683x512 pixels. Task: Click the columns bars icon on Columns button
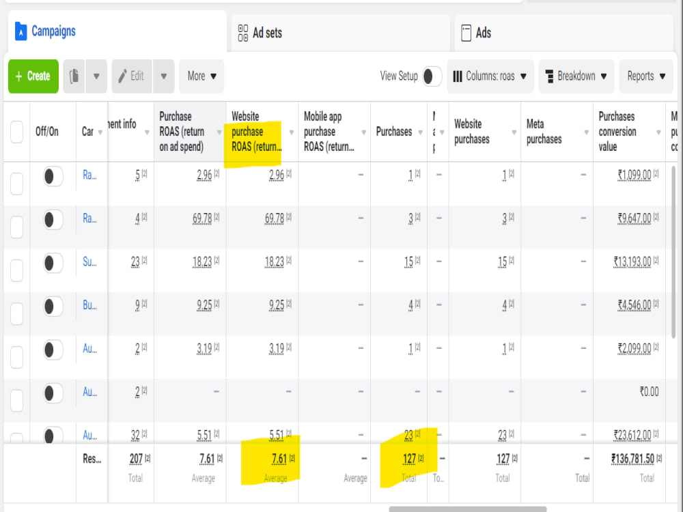click(x=459, y=76)
